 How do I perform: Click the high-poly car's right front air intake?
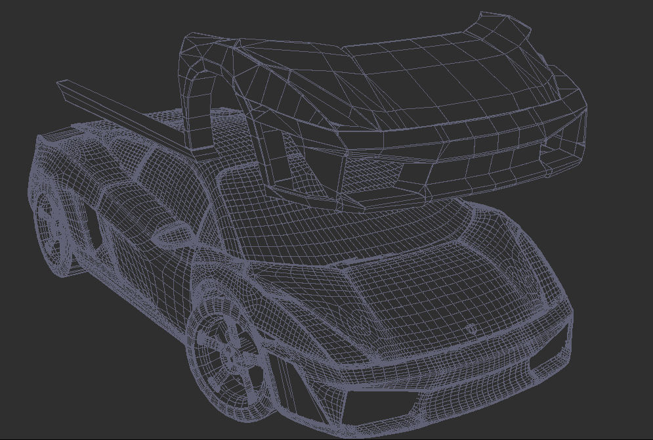coord(549,349)
